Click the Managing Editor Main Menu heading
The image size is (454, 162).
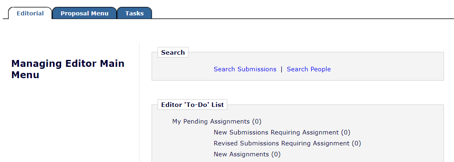pyautogui.click(x=68, y=69)
